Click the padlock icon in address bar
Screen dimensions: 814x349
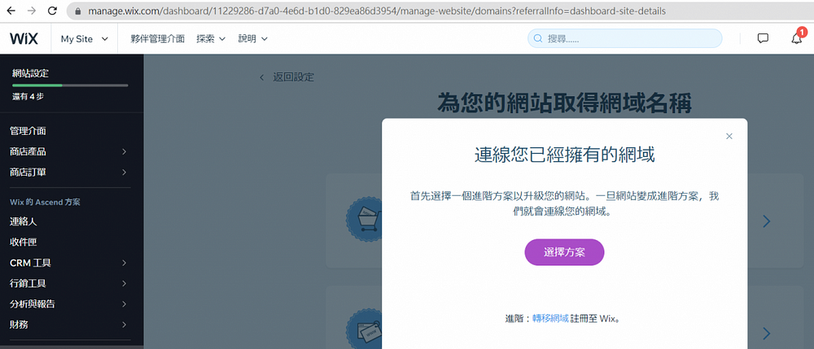78,11
